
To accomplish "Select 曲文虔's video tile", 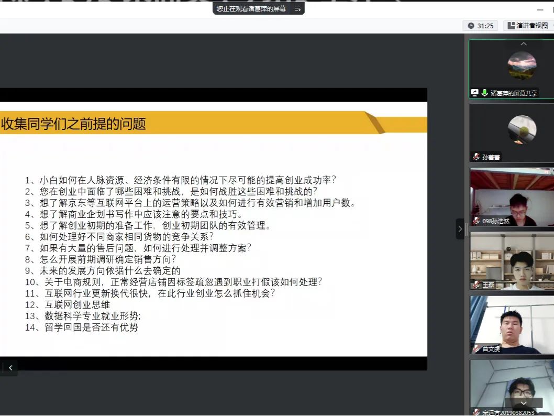I will pos(512,324).
